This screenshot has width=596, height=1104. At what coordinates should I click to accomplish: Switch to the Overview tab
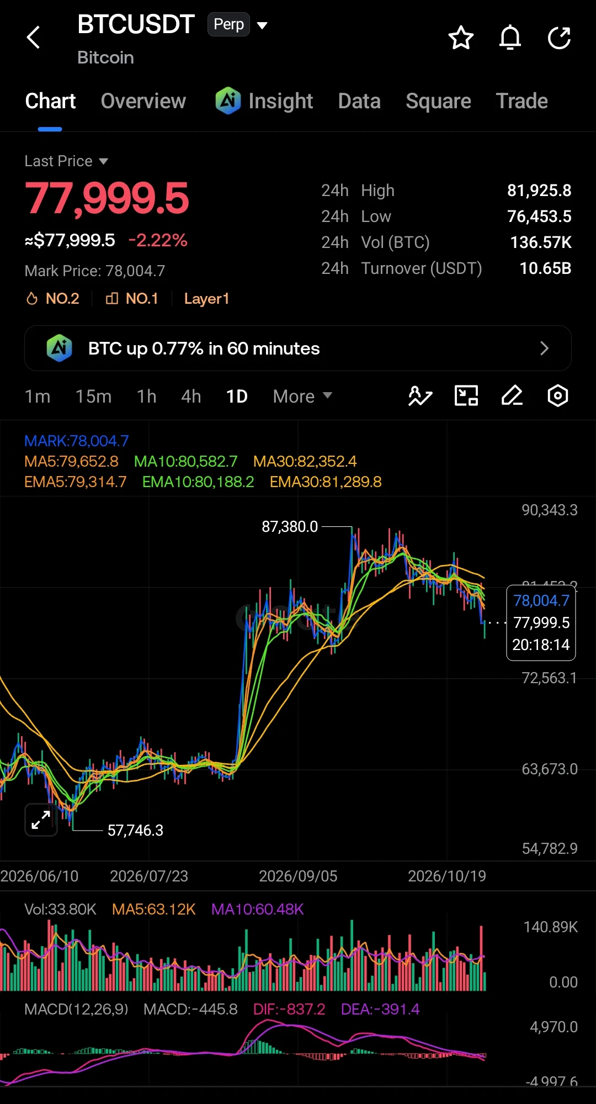(143, 101)
